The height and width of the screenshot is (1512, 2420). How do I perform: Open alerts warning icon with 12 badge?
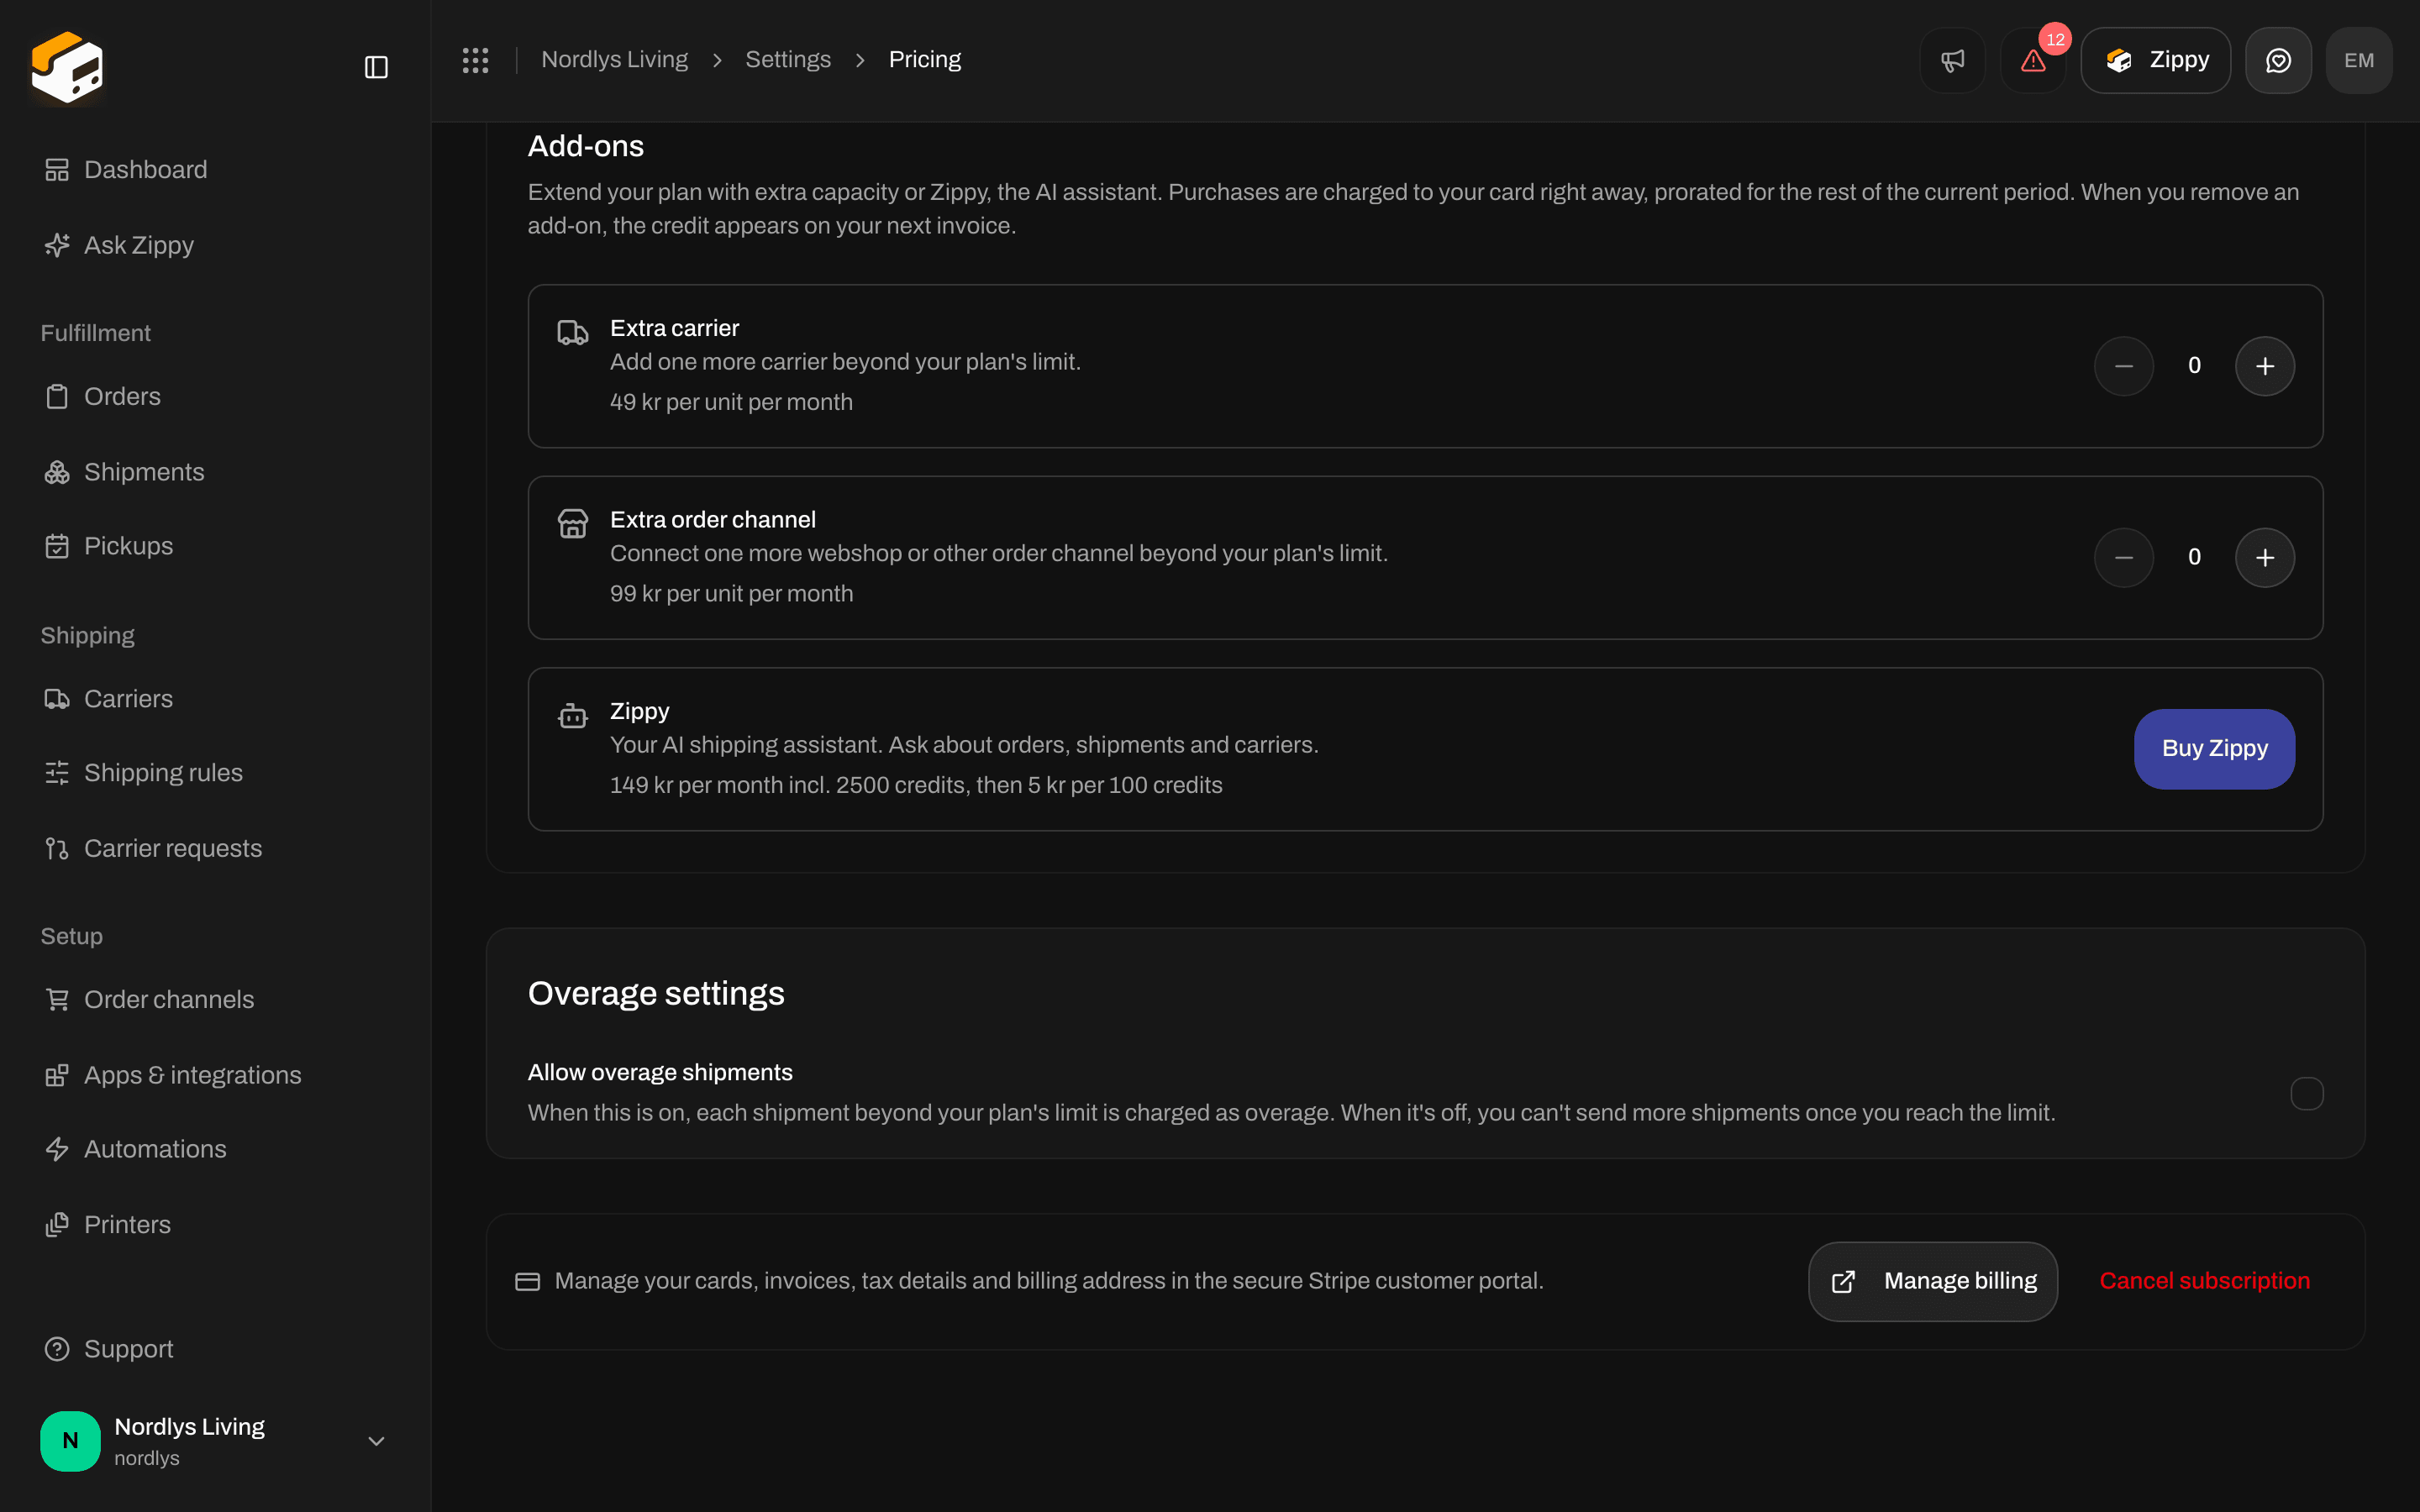pos(2033,60)
